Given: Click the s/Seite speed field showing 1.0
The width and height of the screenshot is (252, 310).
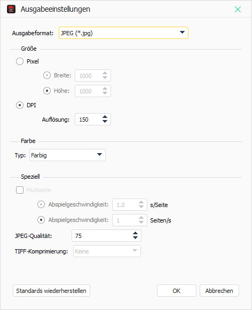Looking at the screenshot, I should coord(130,205).
